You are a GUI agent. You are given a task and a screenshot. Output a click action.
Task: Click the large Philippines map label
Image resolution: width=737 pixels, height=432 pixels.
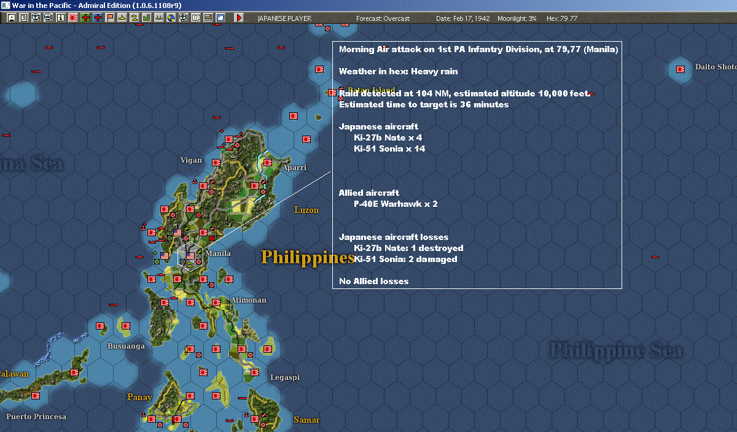coord(307,257)
